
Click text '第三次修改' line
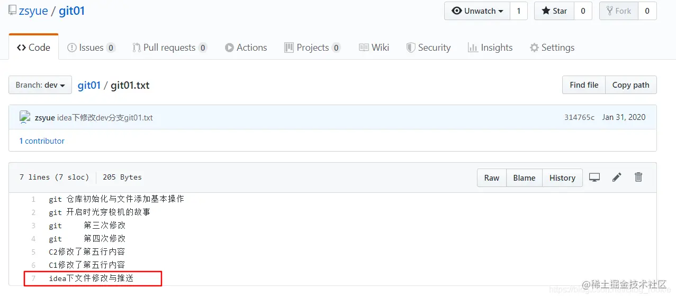point(87,226)
